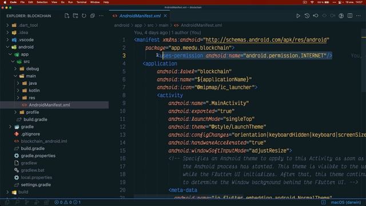Open Explorer more actions ellipsis
This screenshot has width=366, height=206.
click(101, 15)
